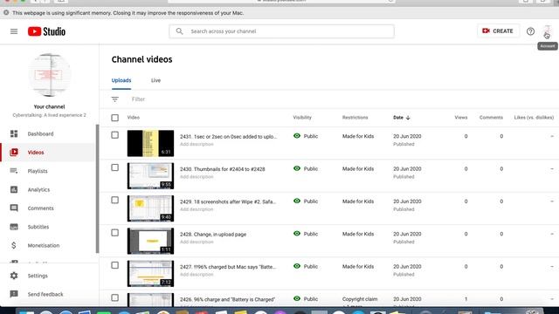The image size is (559, 314).
Task: Click visibility eye icon for video 2426
Action: point(297,298)
